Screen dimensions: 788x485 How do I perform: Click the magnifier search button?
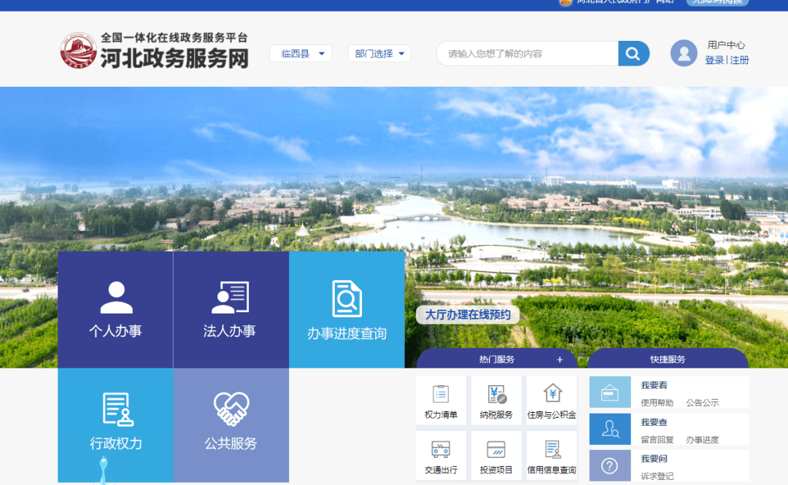633,54
